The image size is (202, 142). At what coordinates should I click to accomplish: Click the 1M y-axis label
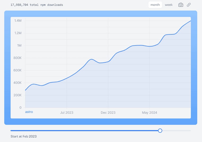(19, 45)
